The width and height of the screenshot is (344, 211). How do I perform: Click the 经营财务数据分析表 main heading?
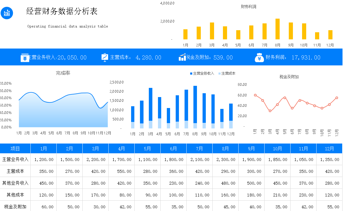[x=62, y=11]
